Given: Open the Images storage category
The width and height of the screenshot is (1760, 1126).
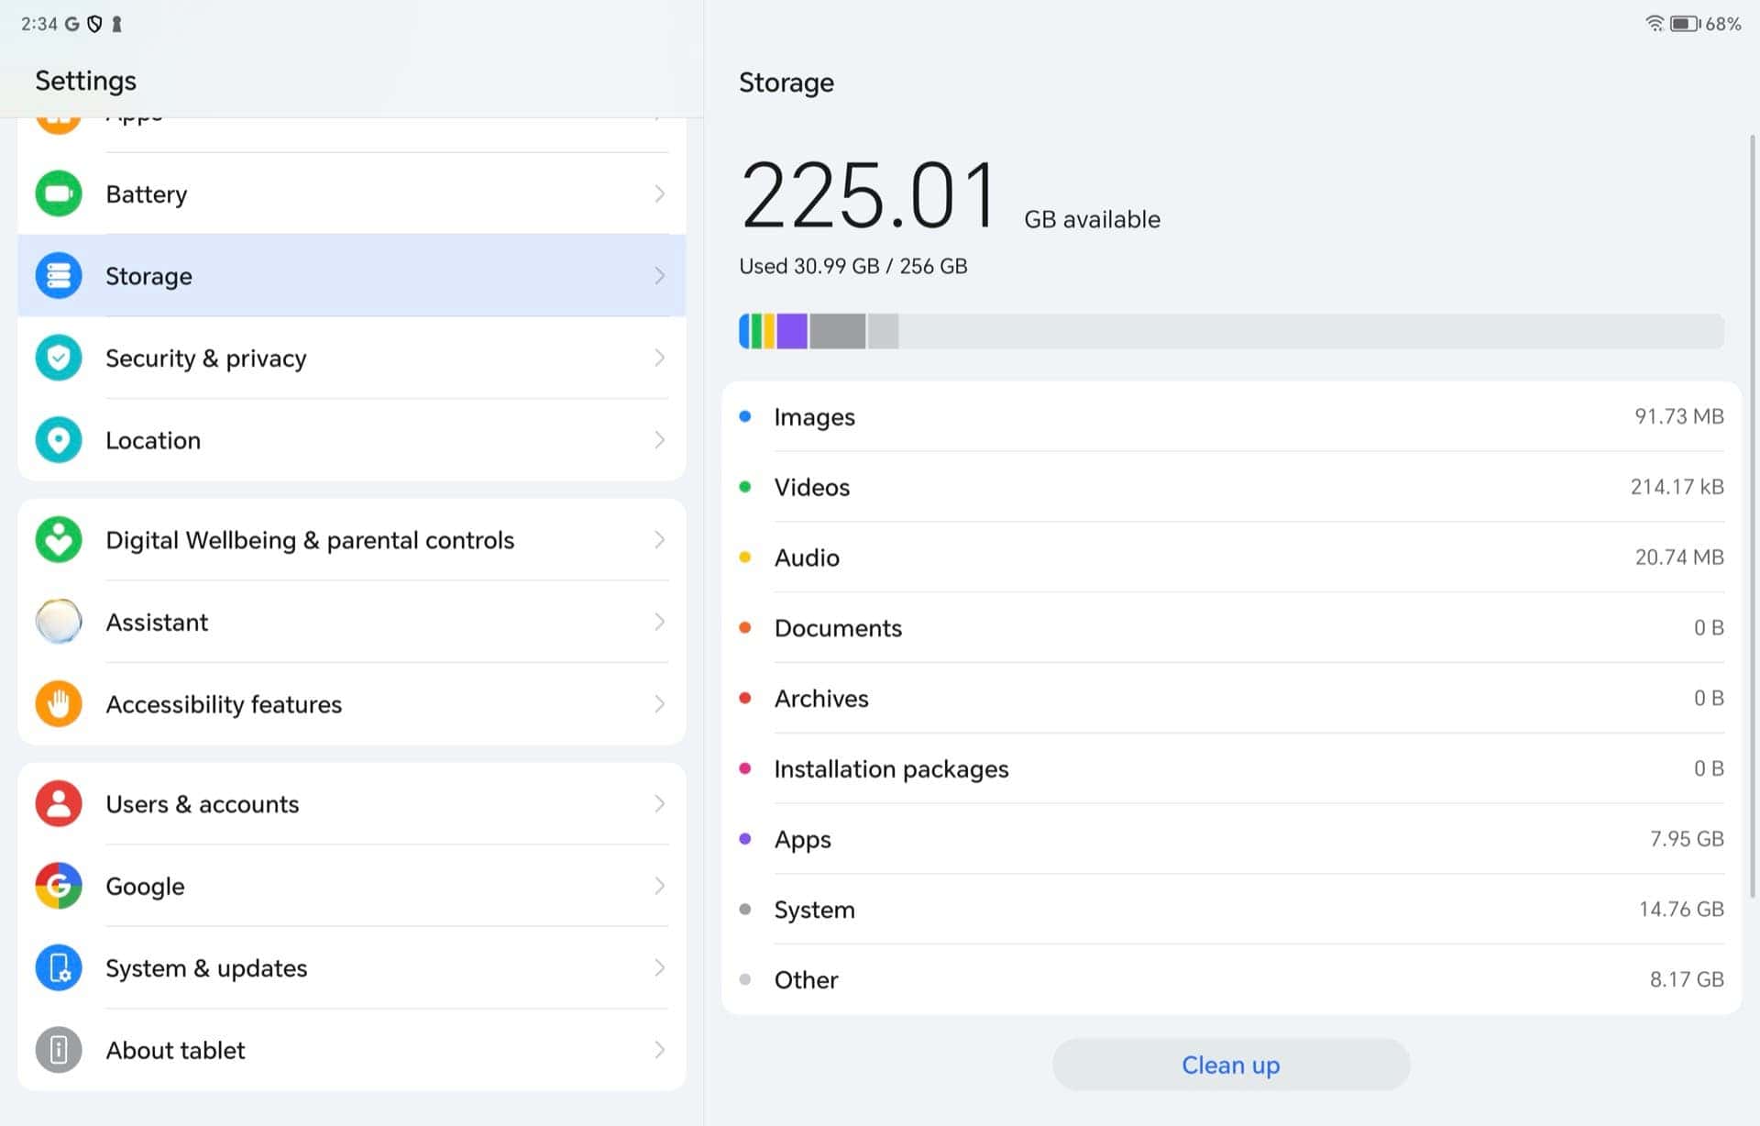Looking at the screenshot, I should click(x=1231, y=416).
